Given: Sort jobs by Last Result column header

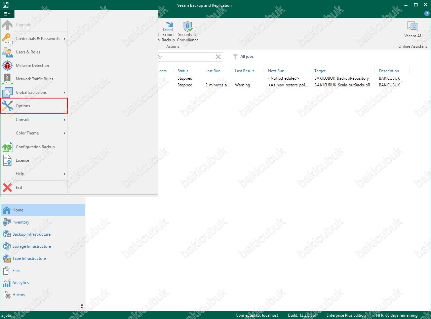Looking at the screenshot, I should [x=244, y=71].
